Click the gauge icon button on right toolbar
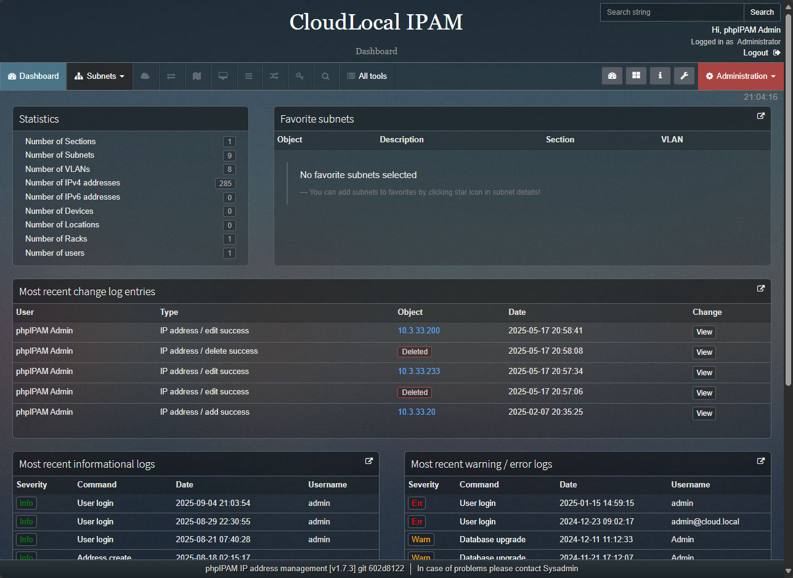The height and width of the screenshot is (578, 793). pyautogui.click(x=612, y=76)
